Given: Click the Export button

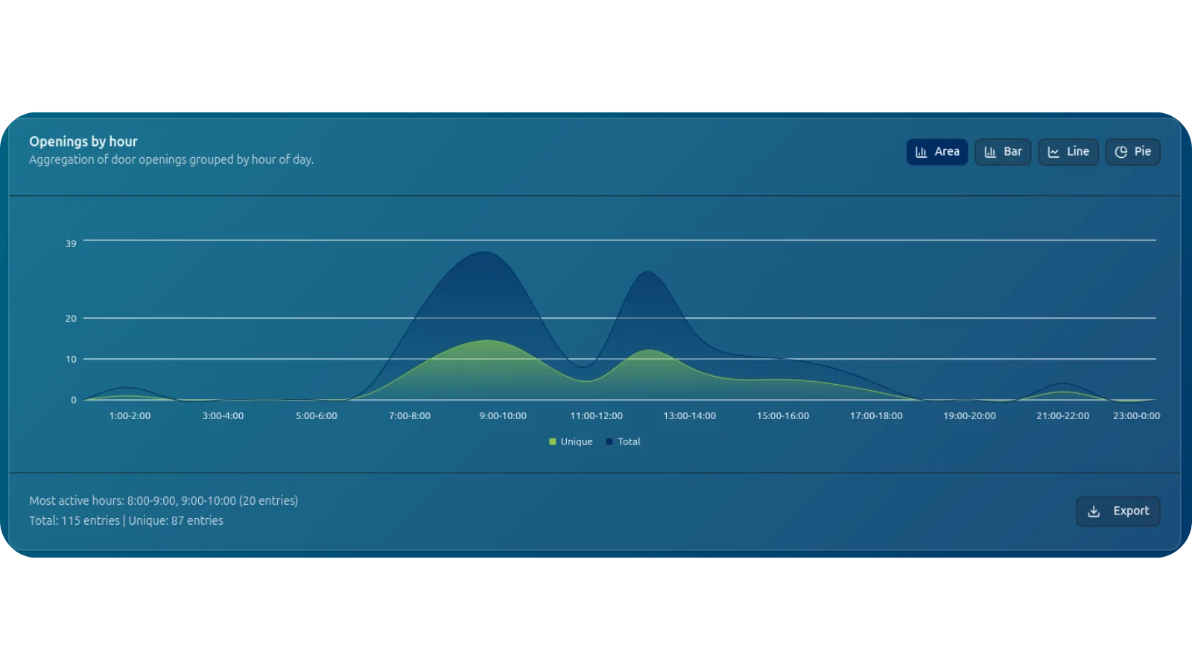Looking at the screenshot, I should click(x=1117, y=511).
